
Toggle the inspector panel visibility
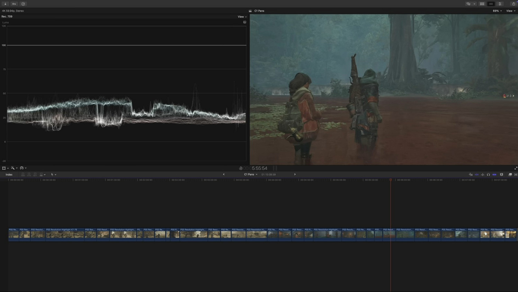[500, 4]
